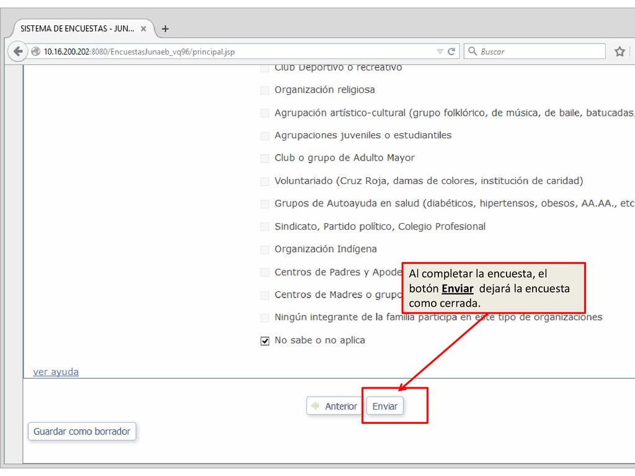Screen dimensions: 635x476
Task: Click the Anterior button
Action: pos(333,406)
